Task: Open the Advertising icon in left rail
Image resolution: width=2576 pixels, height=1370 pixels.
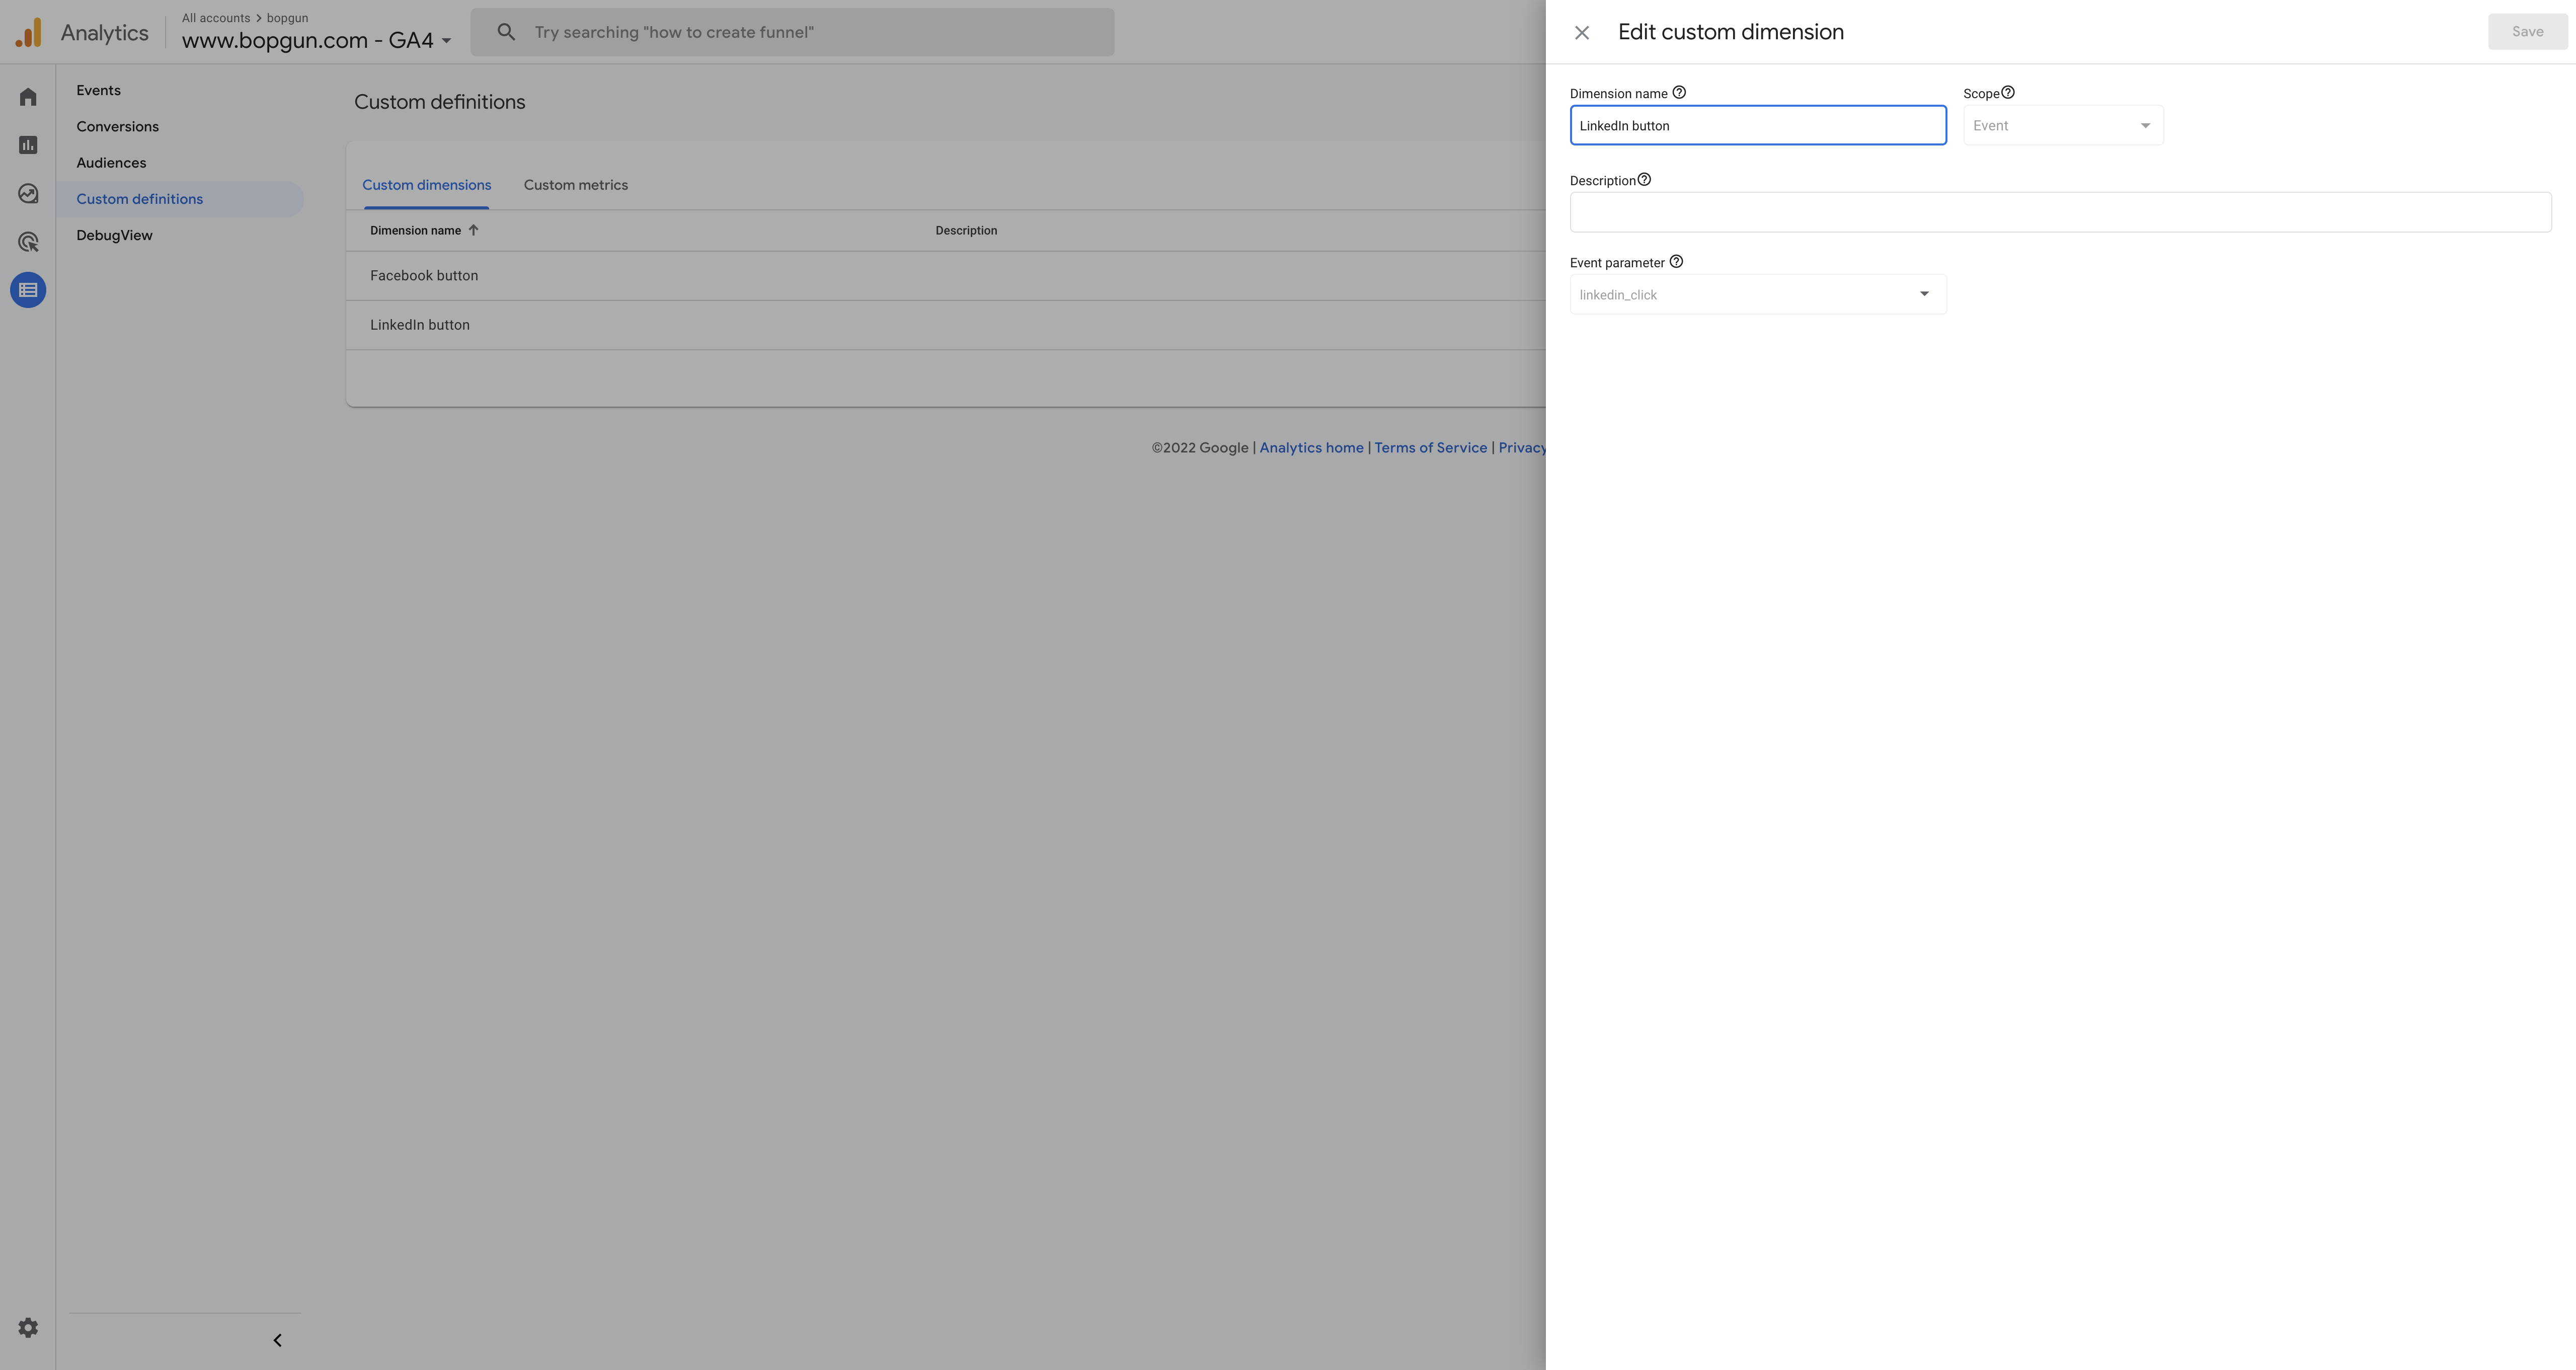Action: tap(28, 242)
